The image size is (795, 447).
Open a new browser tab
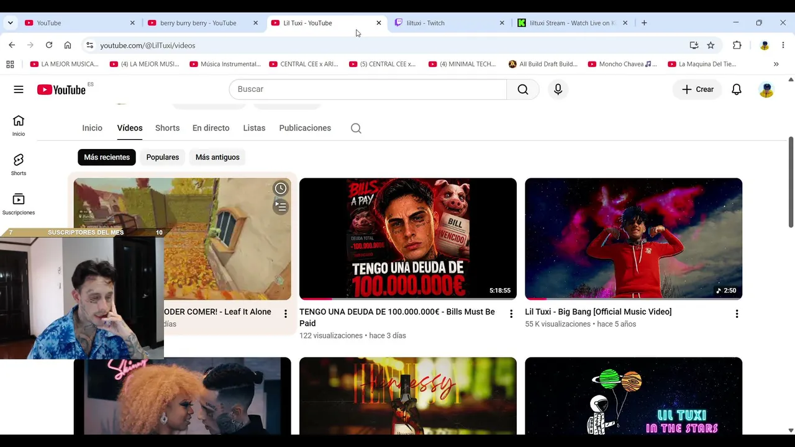tap(644, 23)
